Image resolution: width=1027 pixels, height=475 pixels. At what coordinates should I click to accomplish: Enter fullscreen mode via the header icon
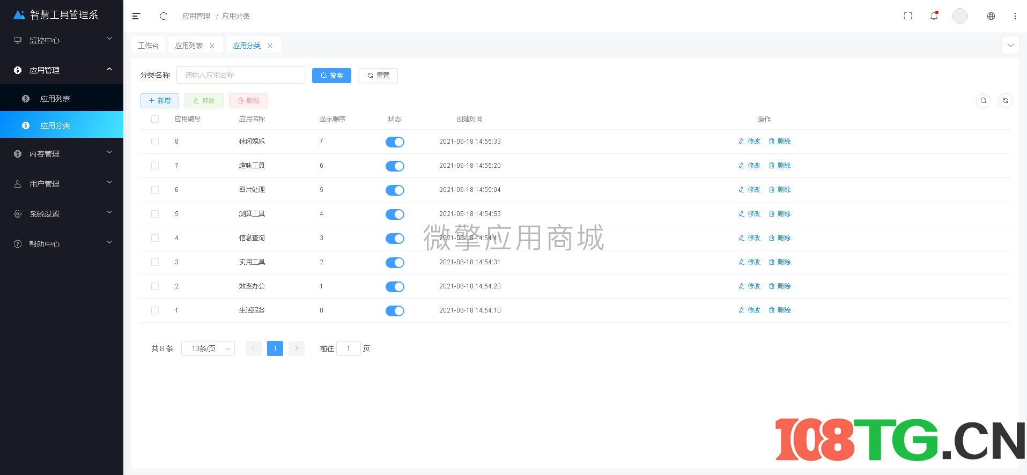click(908, 16)
